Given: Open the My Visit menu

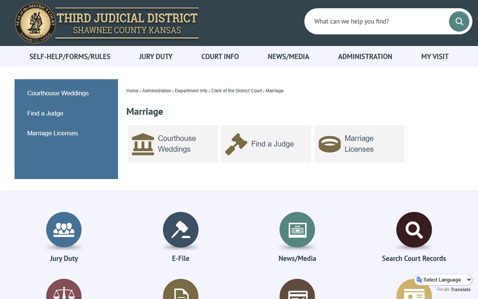Looking at the screenshot, I should (x=435, y=56).
